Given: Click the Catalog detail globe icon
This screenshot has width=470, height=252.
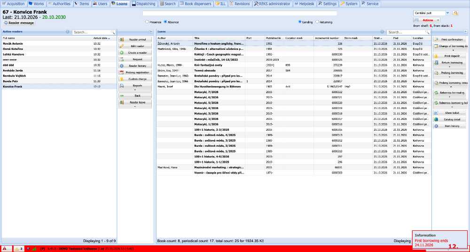Looking at the screenshot, I should pyautogui.click(x=436, y=120).
